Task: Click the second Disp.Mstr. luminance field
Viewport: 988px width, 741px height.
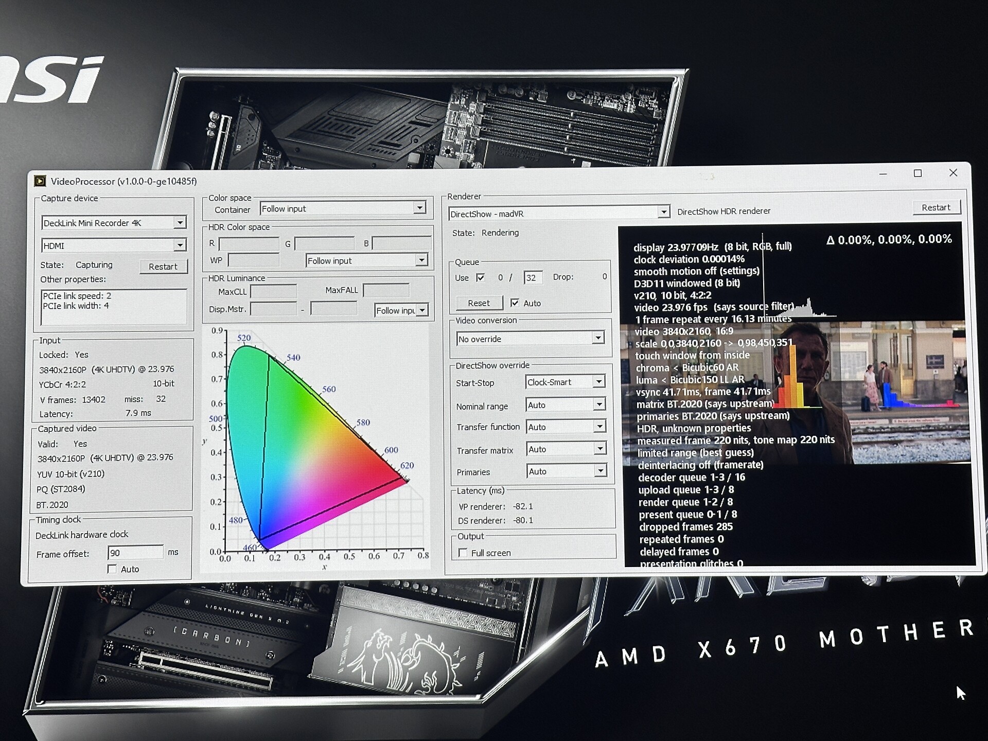Action: pos(333,309)
